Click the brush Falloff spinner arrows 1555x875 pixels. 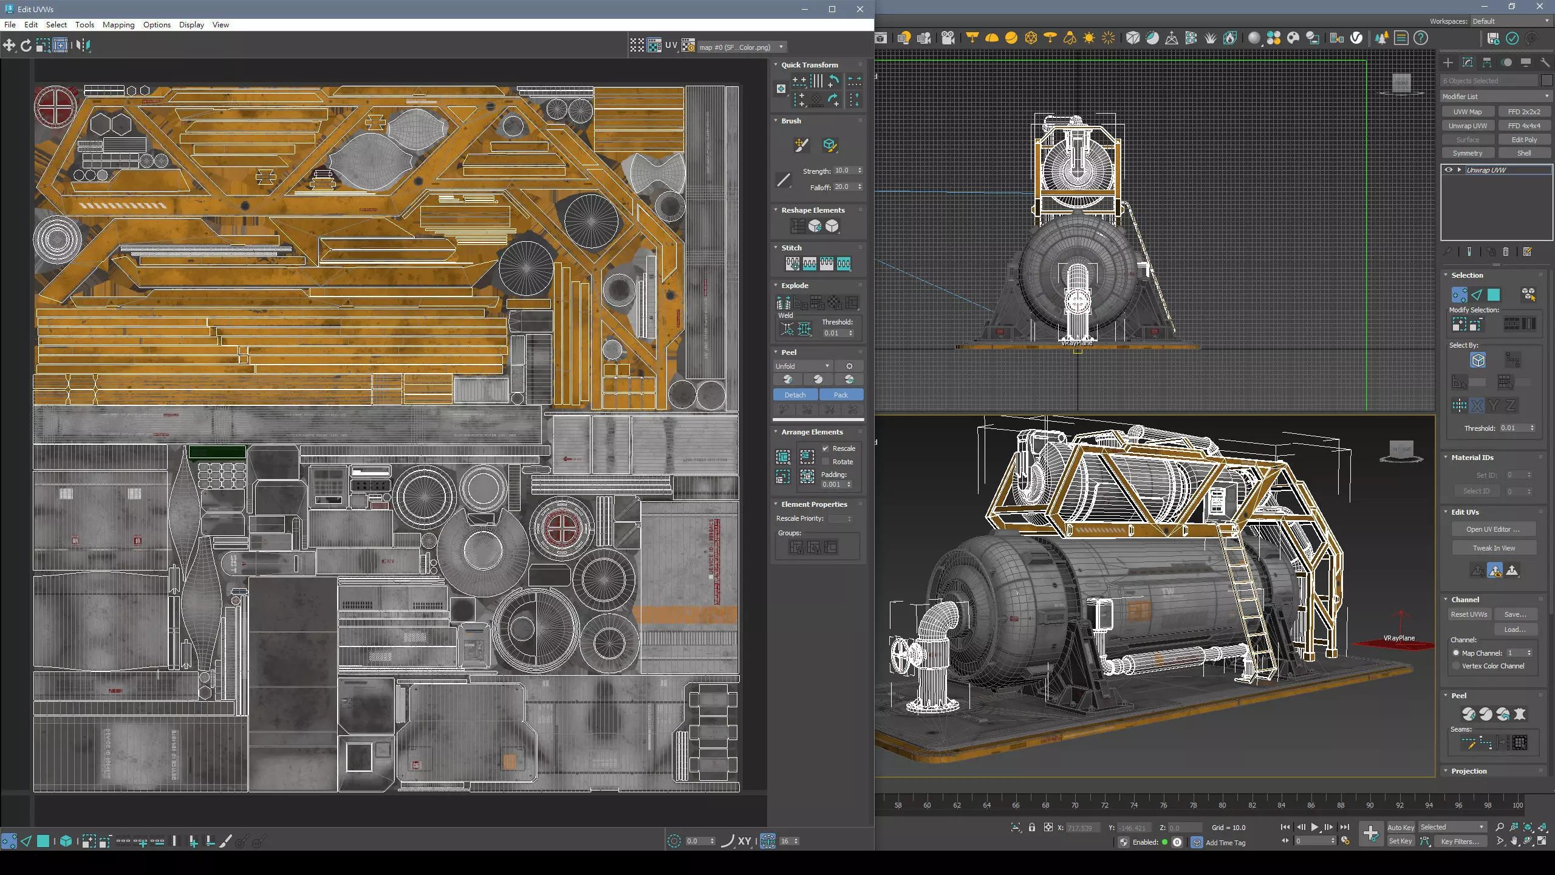(860, 187)
